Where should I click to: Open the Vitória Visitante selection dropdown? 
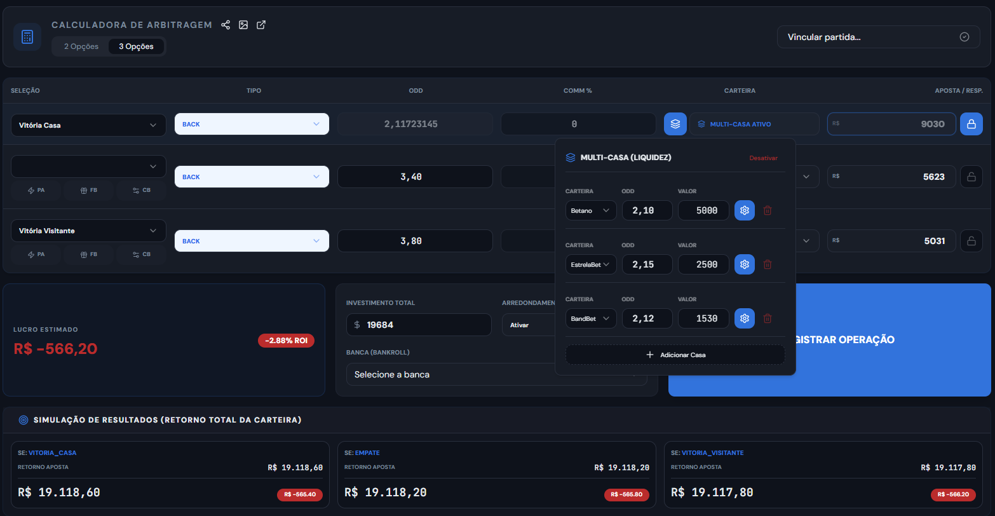(x=88, y=231)
